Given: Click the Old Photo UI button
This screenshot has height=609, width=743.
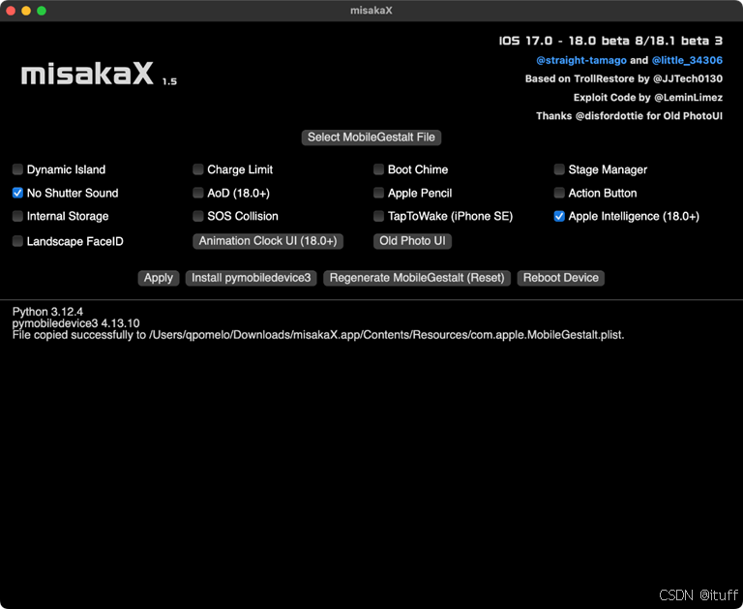Looking at the screenshot, I should (x=412, y=241).
